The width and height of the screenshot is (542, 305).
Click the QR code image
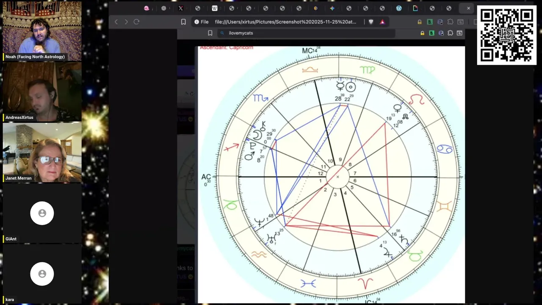pyautogui.click(x=507, y=35)
